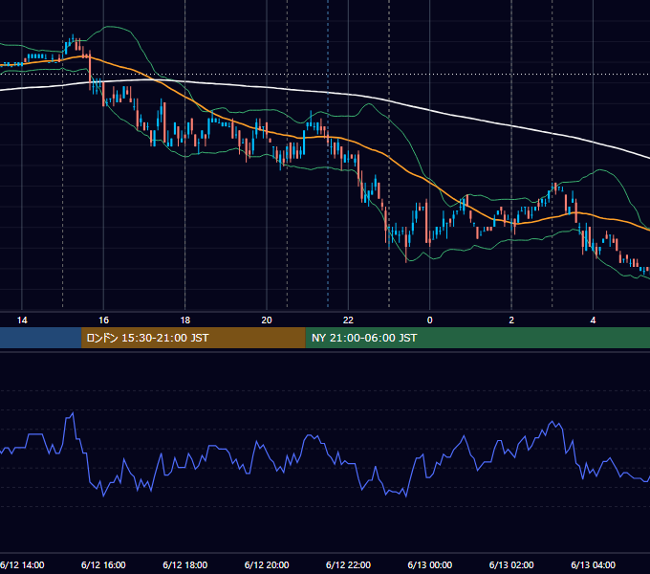This screenshot has height=574, width=650.
Task: Click the 6/13 04:00 date label
Action: point(594,564)
